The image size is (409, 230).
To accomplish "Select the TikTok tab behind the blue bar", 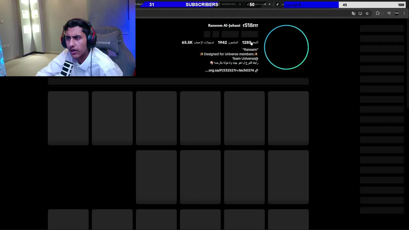I will (277, 4).
